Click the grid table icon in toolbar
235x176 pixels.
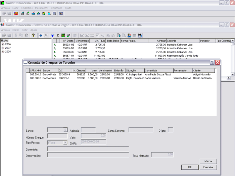[134, 35]
